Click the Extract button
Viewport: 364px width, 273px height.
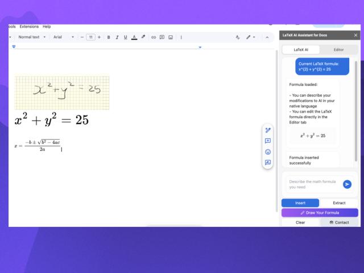pyautogui.click(x=339, y=203)
